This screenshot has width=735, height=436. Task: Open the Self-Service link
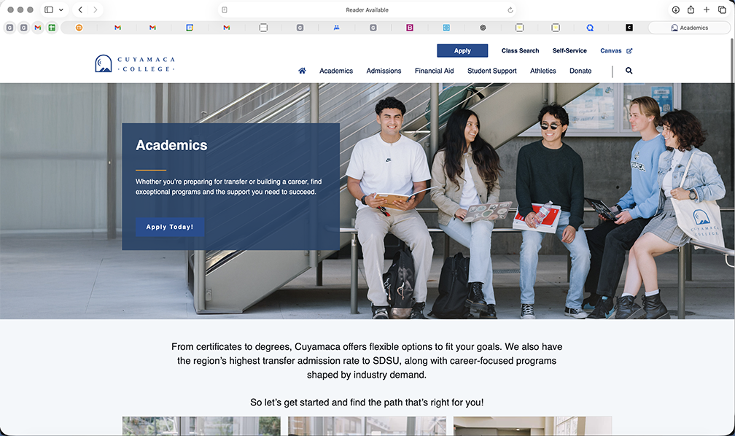[569, 50]
